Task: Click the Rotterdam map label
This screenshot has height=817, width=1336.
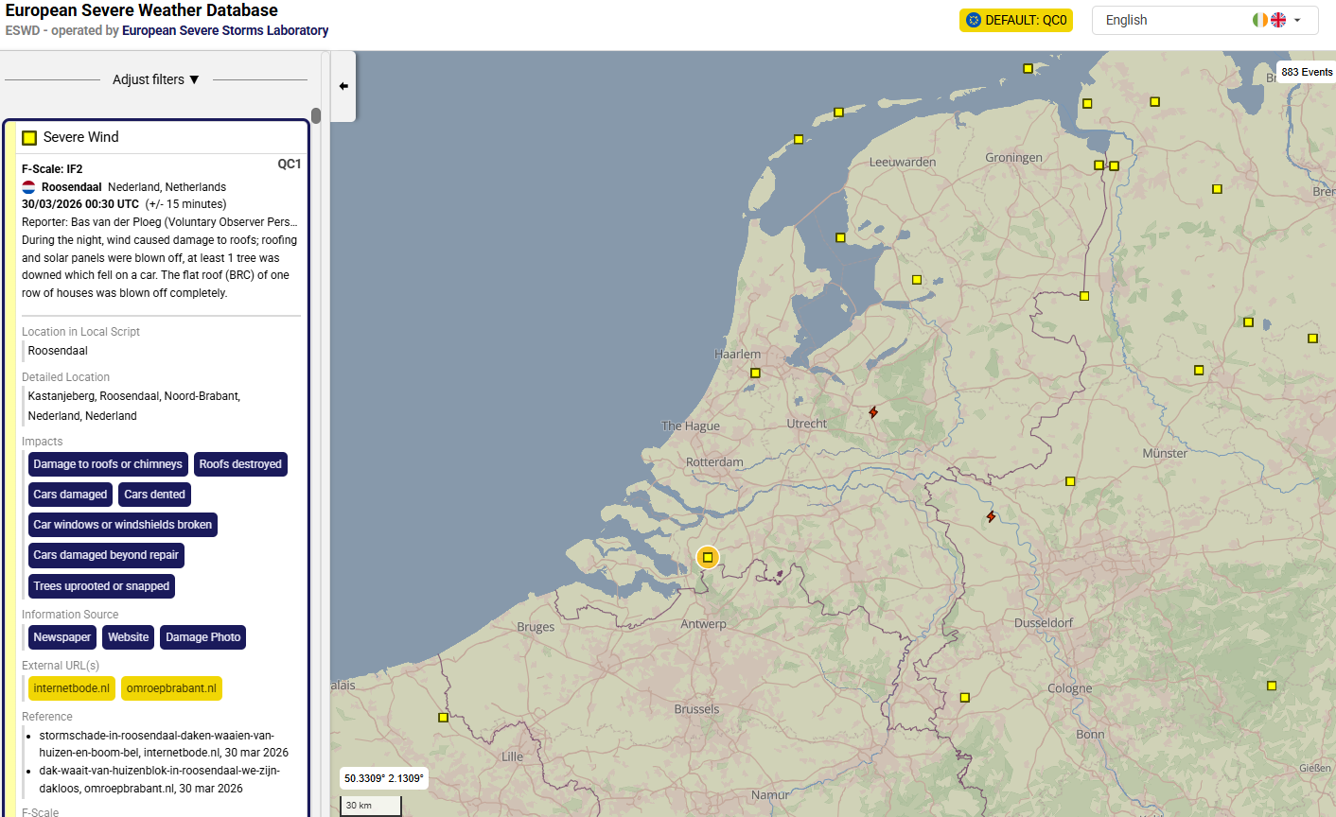Action: coord(714,462)
